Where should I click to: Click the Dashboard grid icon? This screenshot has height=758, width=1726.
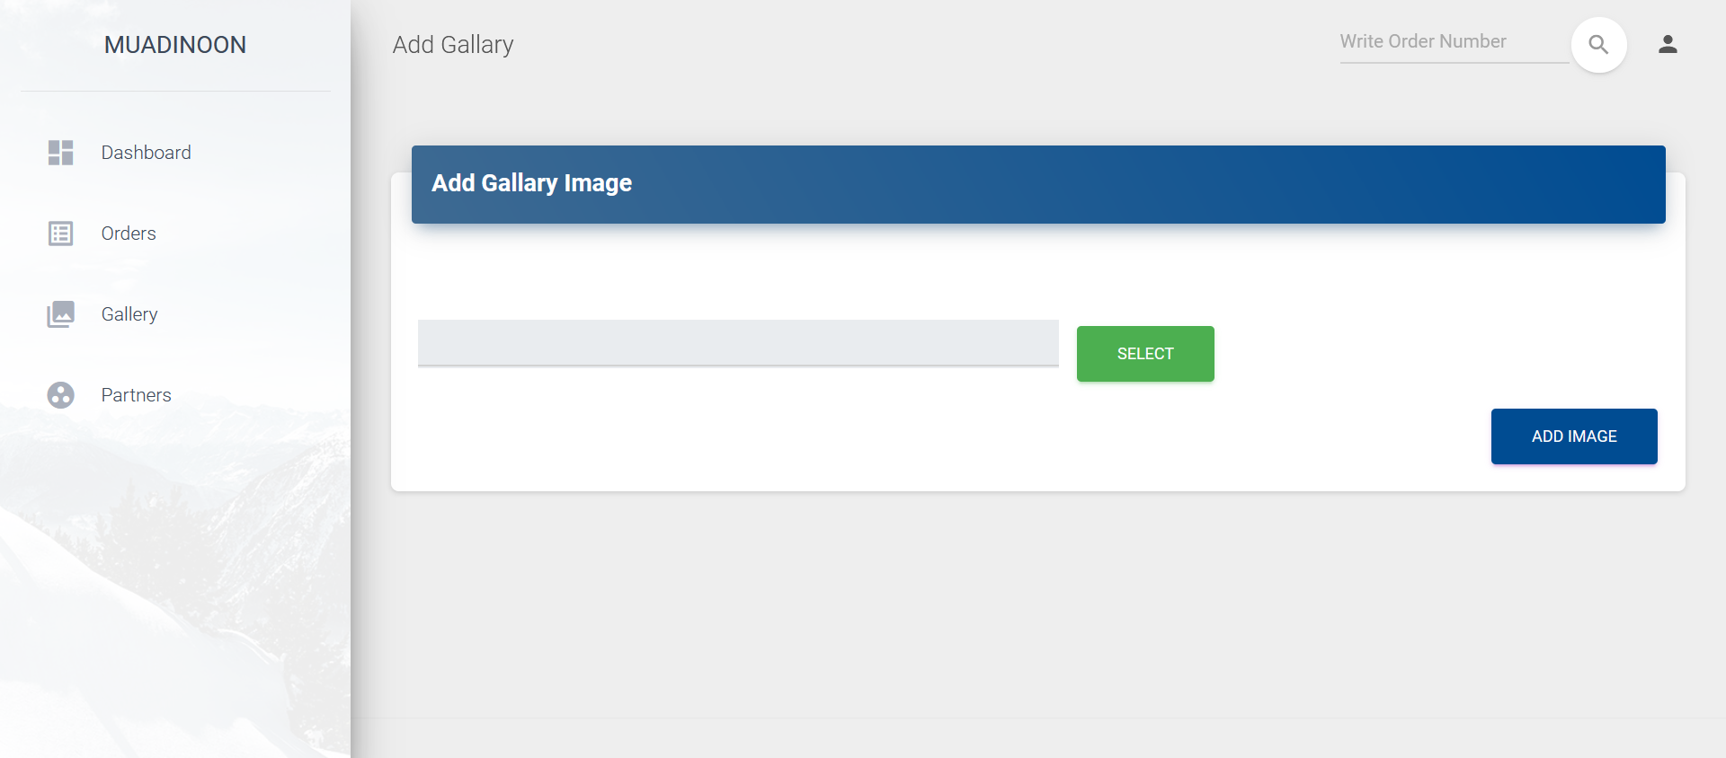(60, 153)
